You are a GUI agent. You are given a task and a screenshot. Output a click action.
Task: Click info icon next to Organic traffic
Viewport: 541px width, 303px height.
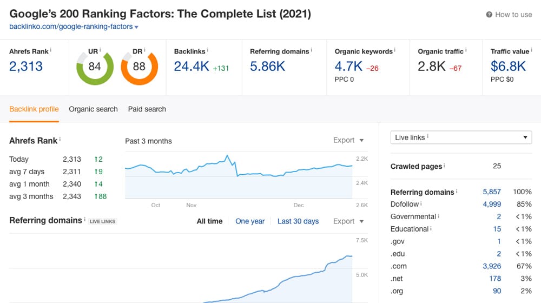(466, 50)
